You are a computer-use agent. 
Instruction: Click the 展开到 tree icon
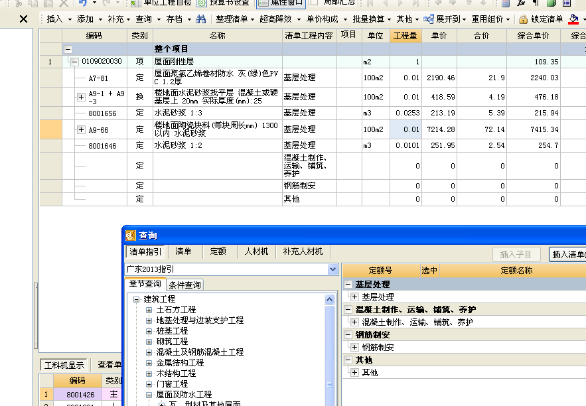click(x=429, y=19)
